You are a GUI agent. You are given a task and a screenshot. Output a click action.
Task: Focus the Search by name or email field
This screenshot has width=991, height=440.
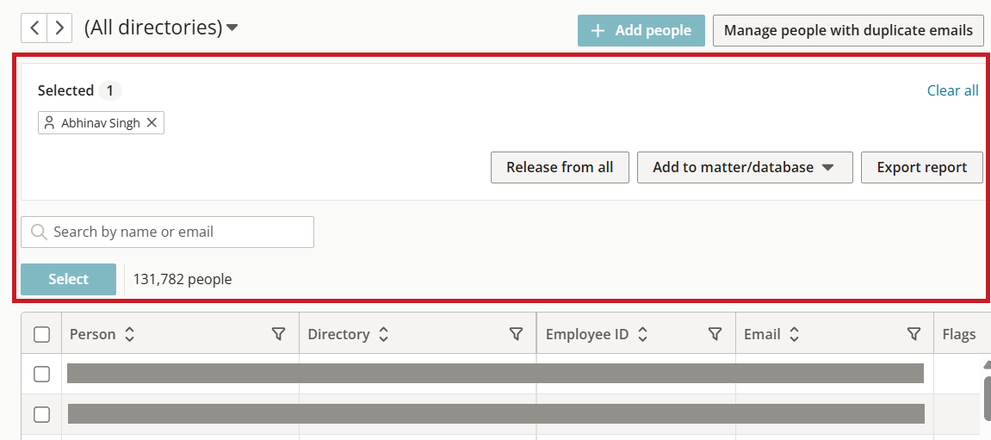[168, 232]
